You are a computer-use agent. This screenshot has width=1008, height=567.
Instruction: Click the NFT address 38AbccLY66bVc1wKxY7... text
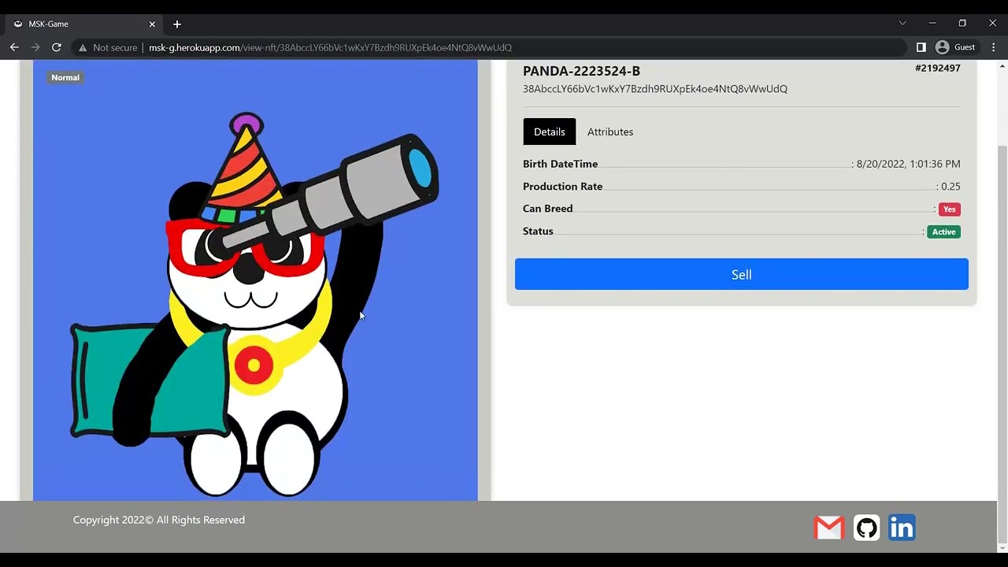[x=655, y=89]
